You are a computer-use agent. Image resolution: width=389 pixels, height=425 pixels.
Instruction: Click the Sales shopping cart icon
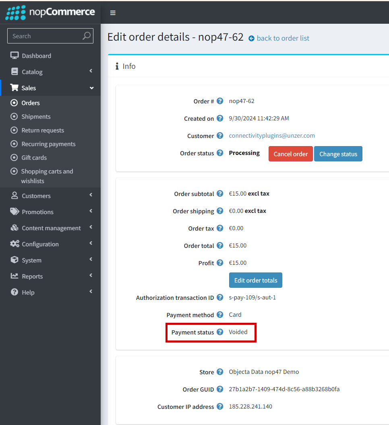pyautogui.click(x=14, y=88)
